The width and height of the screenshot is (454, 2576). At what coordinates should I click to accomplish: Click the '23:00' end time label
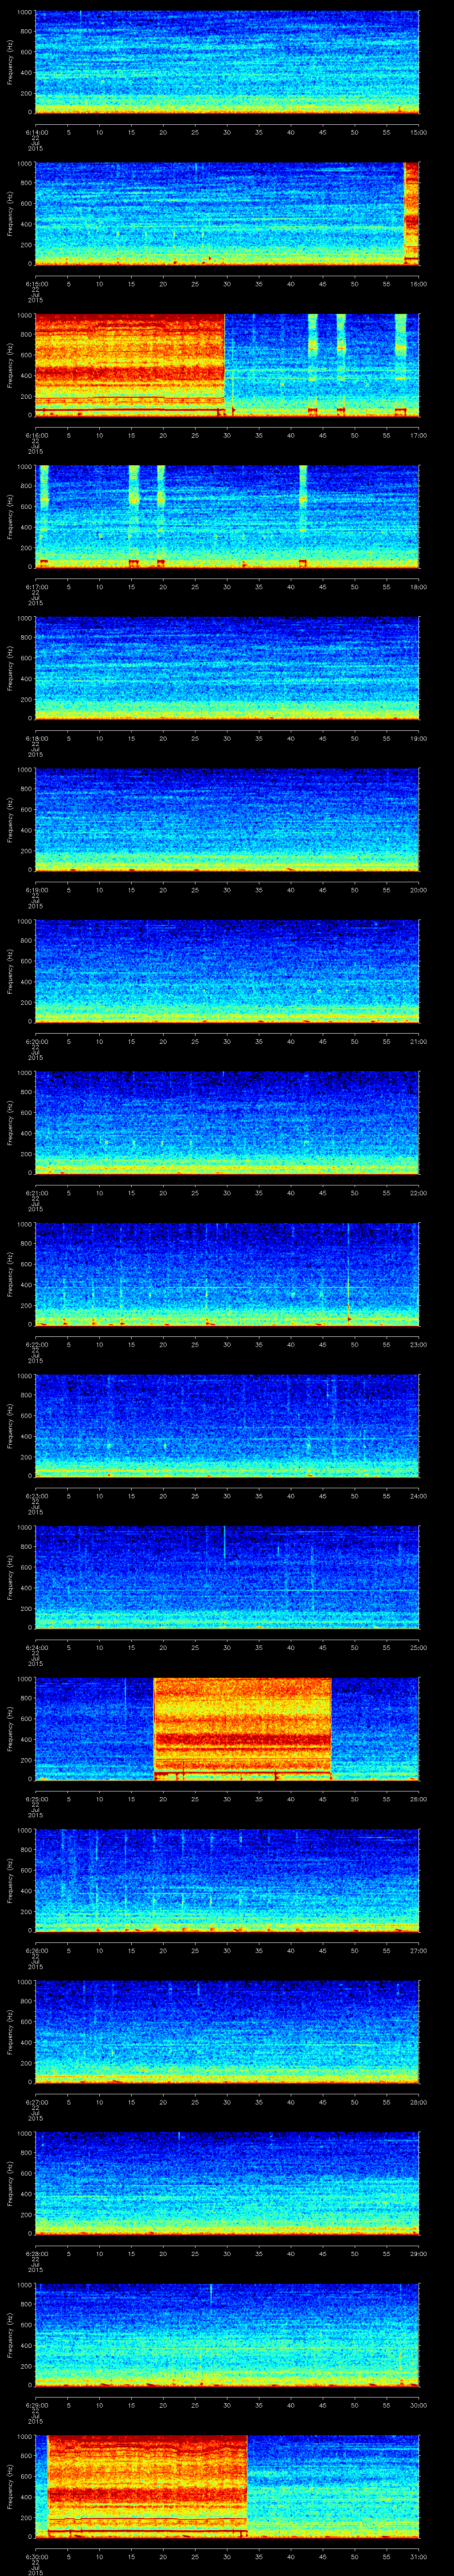[x=418, y=1344]
